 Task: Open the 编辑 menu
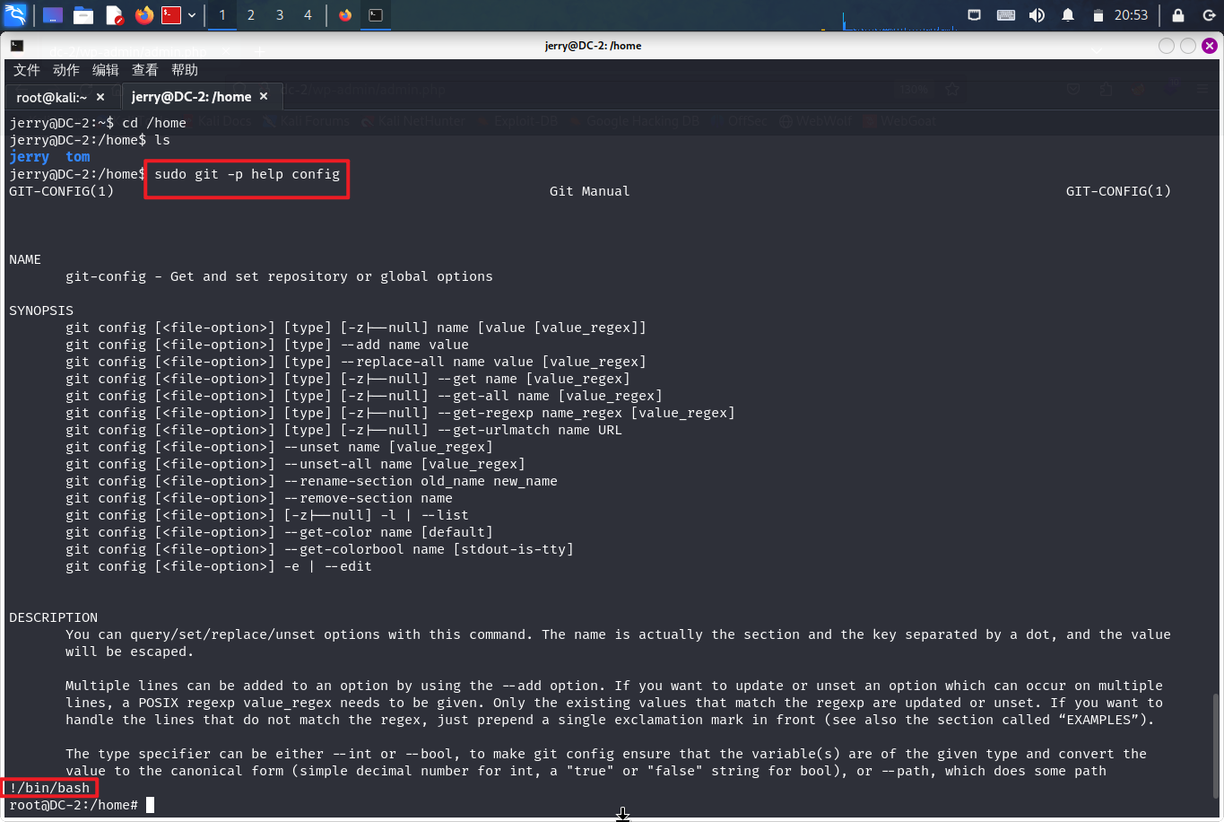pos(106,70)
